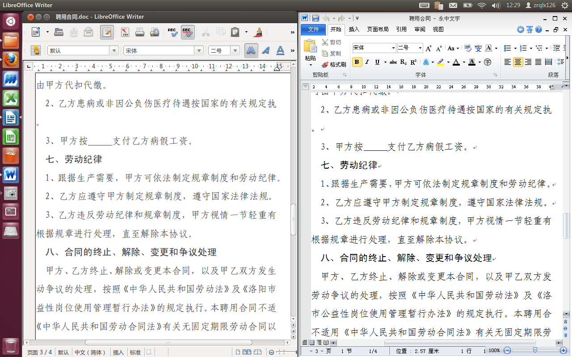Click phonetic guide wén icon in Yozo
This screenshot has height=357, width=572.
tap(478, 48)
